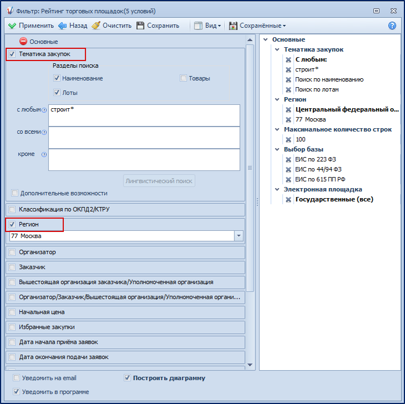Uncheck the Регион checkbox

12,224
